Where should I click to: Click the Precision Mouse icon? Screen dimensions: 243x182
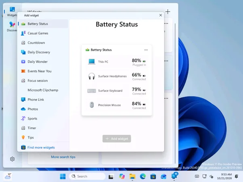click(x=92, y=105)
